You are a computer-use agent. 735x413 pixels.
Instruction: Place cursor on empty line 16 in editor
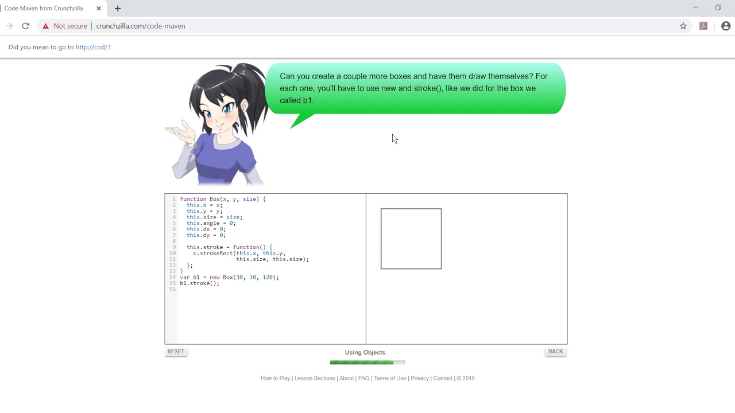click(x=271, y=289)
